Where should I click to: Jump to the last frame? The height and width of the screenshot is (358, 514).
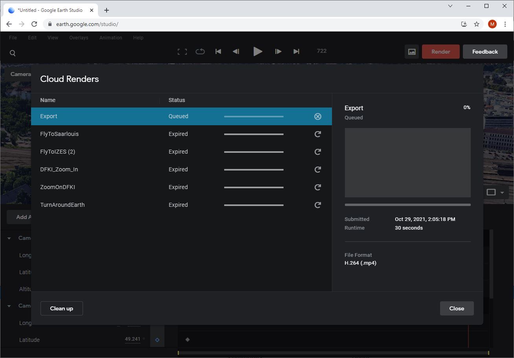click(297, 52)
